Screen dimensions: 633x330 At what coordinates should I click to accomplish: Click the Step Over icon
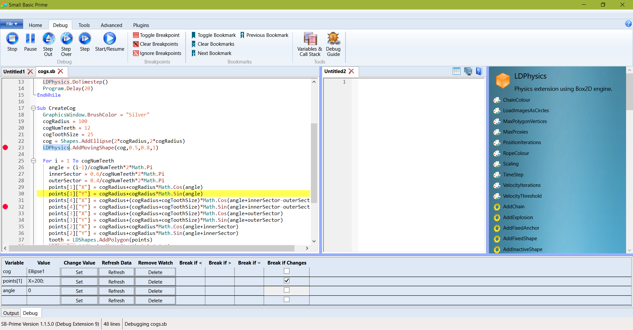click(x=66, y=39)
